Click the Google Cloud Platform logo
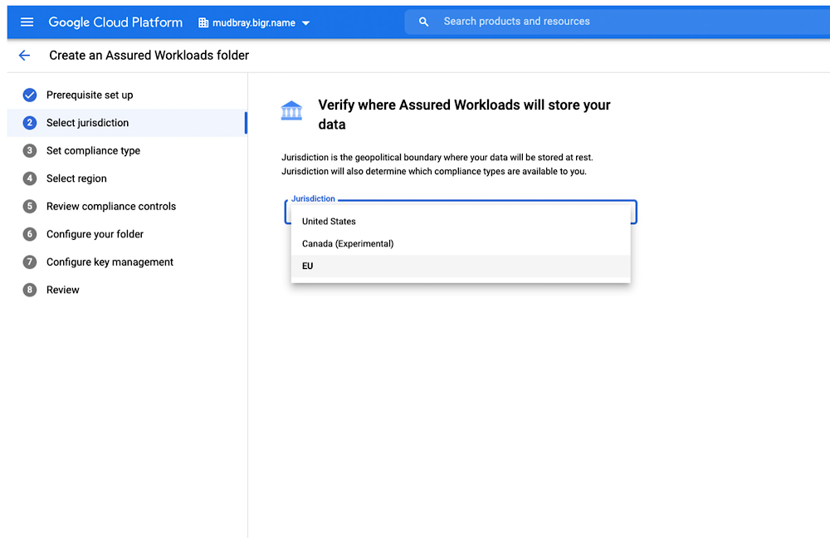The height and width of the screenshot is (538, 830). pyautogui.click(x=115, y=22)
